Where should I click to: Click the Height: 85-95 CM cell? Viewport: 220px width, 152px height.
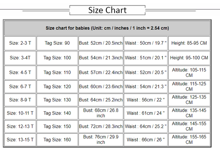[x=189, y=43]
